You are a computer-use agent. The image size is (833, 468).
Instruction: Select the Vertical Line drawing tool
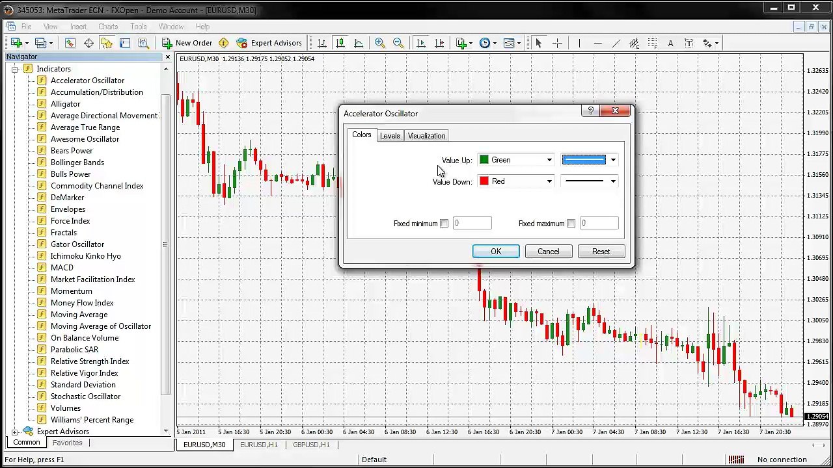click(x=579, y=43)
